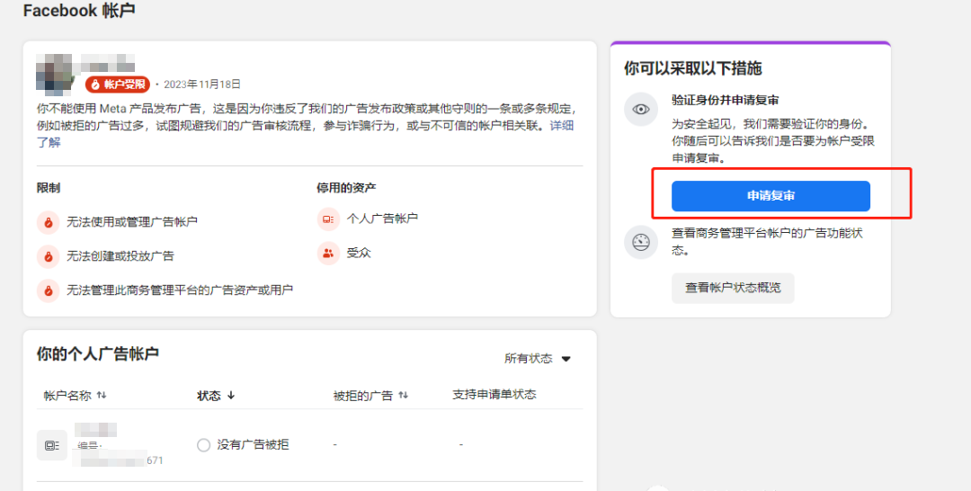The height and width of the screenshot is (491, 971).
Task: Click 无法管理此商务管理平台的广告资产或用户 text
Action: pyautogui.click(x=180, y=290)
